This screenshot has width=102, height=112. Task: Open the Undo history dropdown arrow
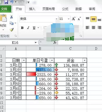(16, 2)
